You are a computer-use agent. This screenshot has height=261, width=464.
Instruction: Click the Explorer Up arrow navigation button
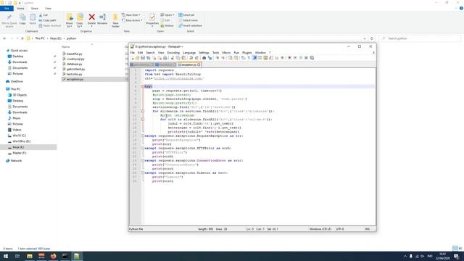[x=22, y=38]
